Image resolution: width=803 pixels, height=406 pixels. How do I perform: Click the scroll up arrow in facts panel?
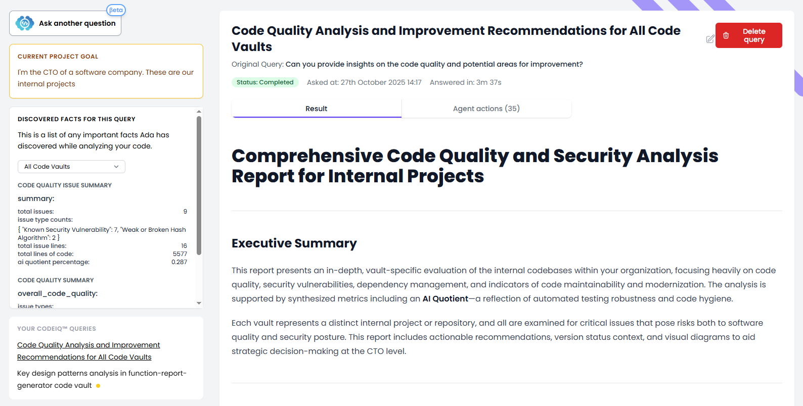[199, 112]
